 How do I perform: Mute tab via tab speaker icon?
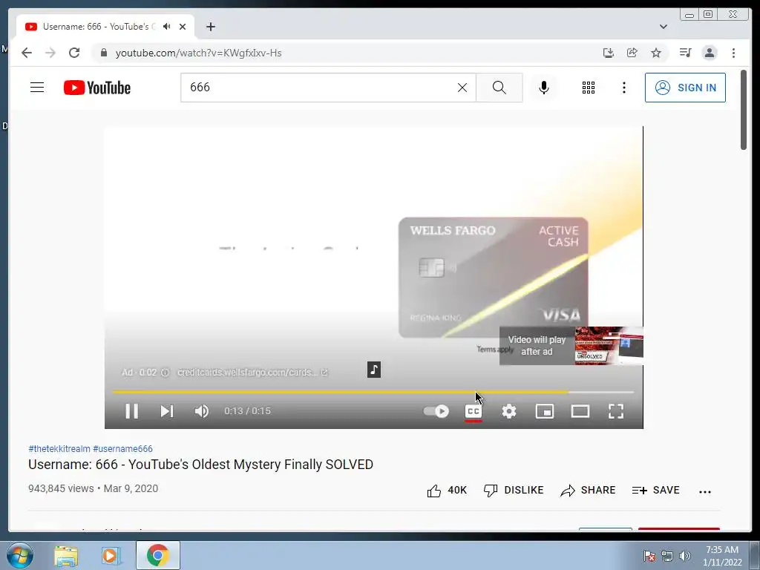[x=167, y=27]
